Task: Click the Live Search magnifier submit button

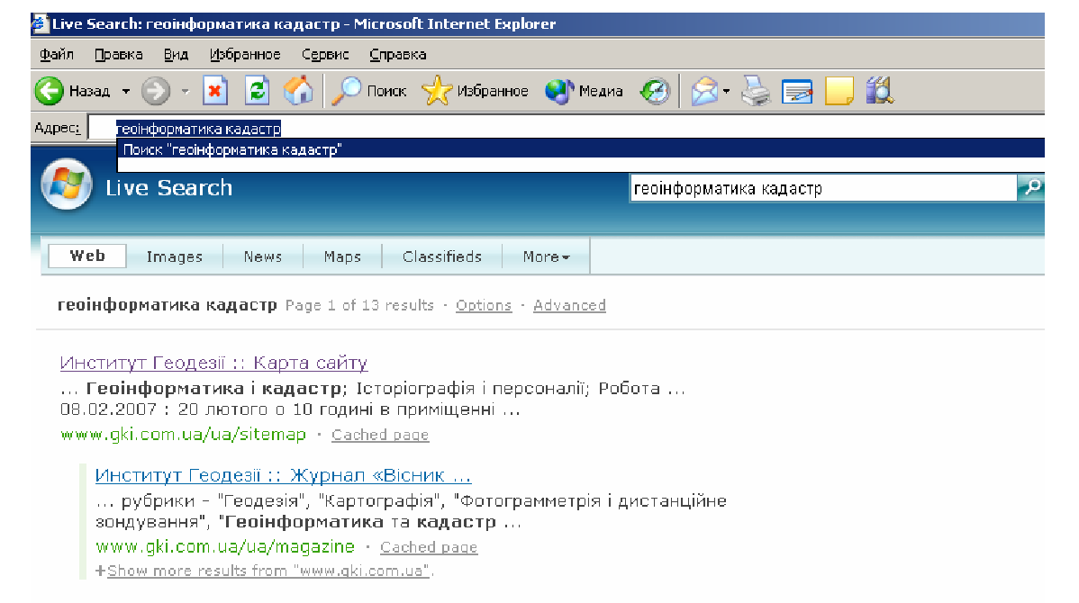Action: (x=1031, y=187)
